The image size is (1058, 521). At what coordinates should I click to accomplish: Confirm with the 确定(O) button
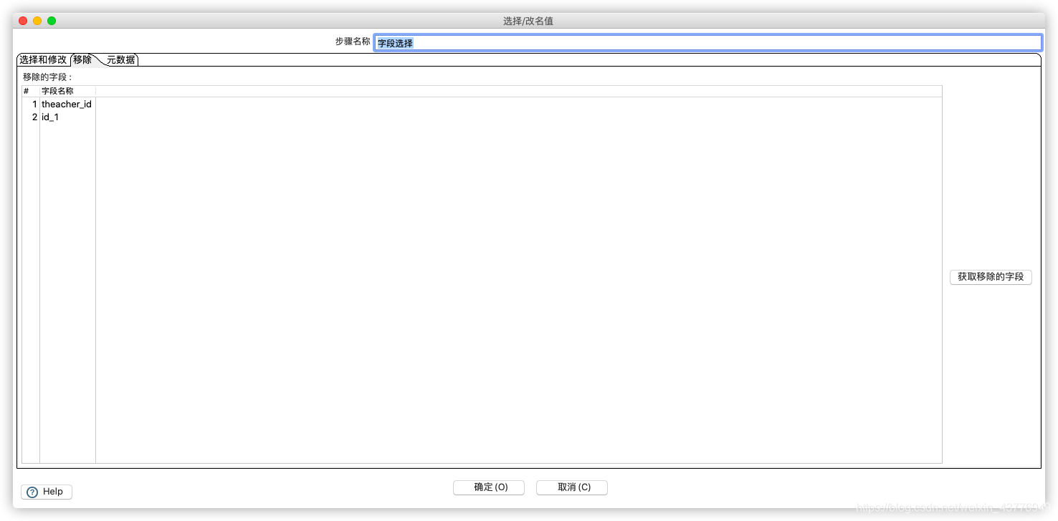pyautogui.click(x=489, y=487)
